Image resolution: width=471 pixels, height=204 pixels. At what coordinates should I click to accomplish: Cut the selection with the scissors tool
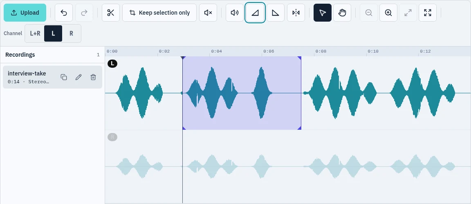pyautogui.click(x=111, y=13)
